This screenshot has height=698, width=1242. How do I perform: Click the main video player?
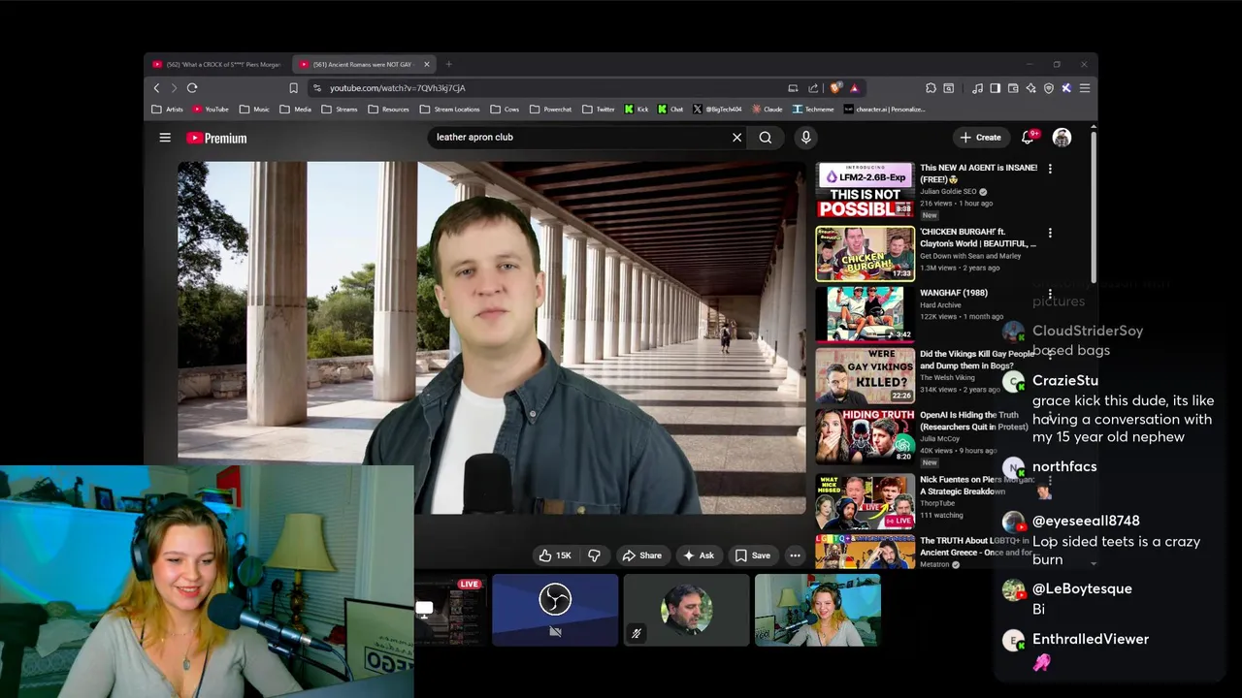pyautogui.click(x=491, y=337)
